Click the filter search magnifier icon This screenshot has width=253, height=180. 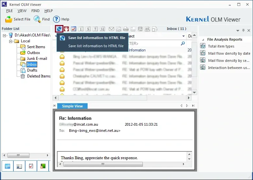[183, 43]
